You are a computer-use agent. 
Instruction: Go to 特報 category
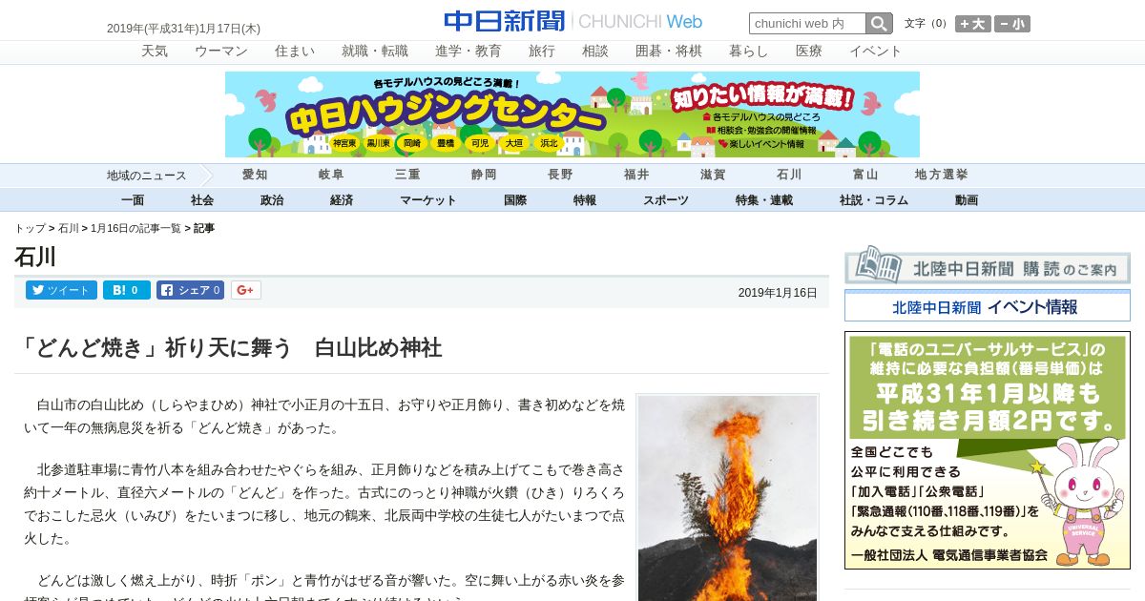click(585, 200)
